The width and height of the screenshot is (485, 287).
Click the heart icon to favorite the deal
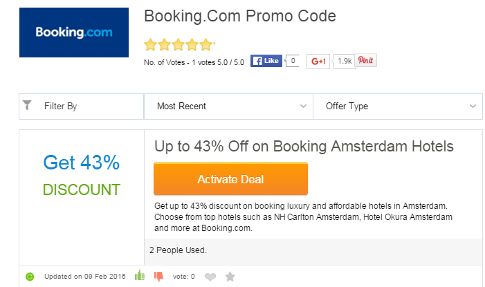coord(211,277)
